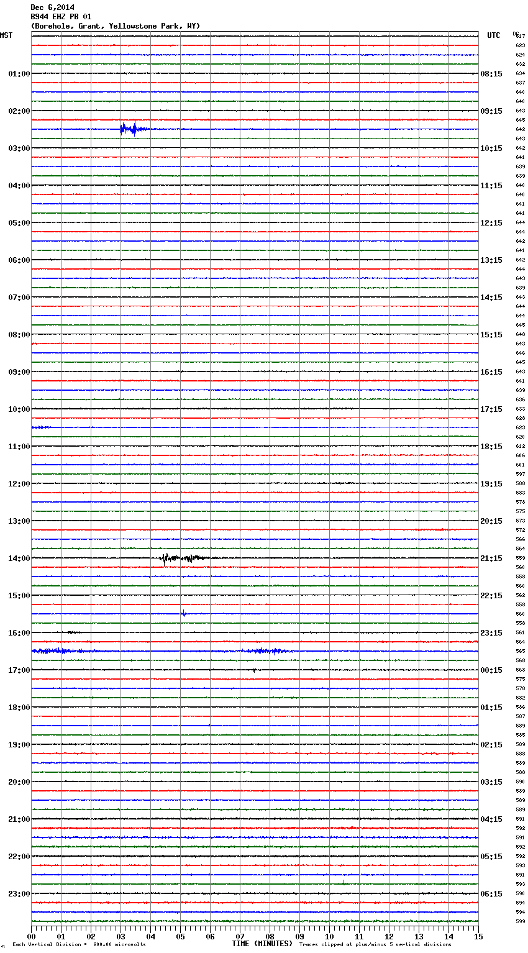Image resolution: width=528 pixels, height=953 pixels.
Task: Click the UTC time label '11:15'
Action: tap(491, 186)
